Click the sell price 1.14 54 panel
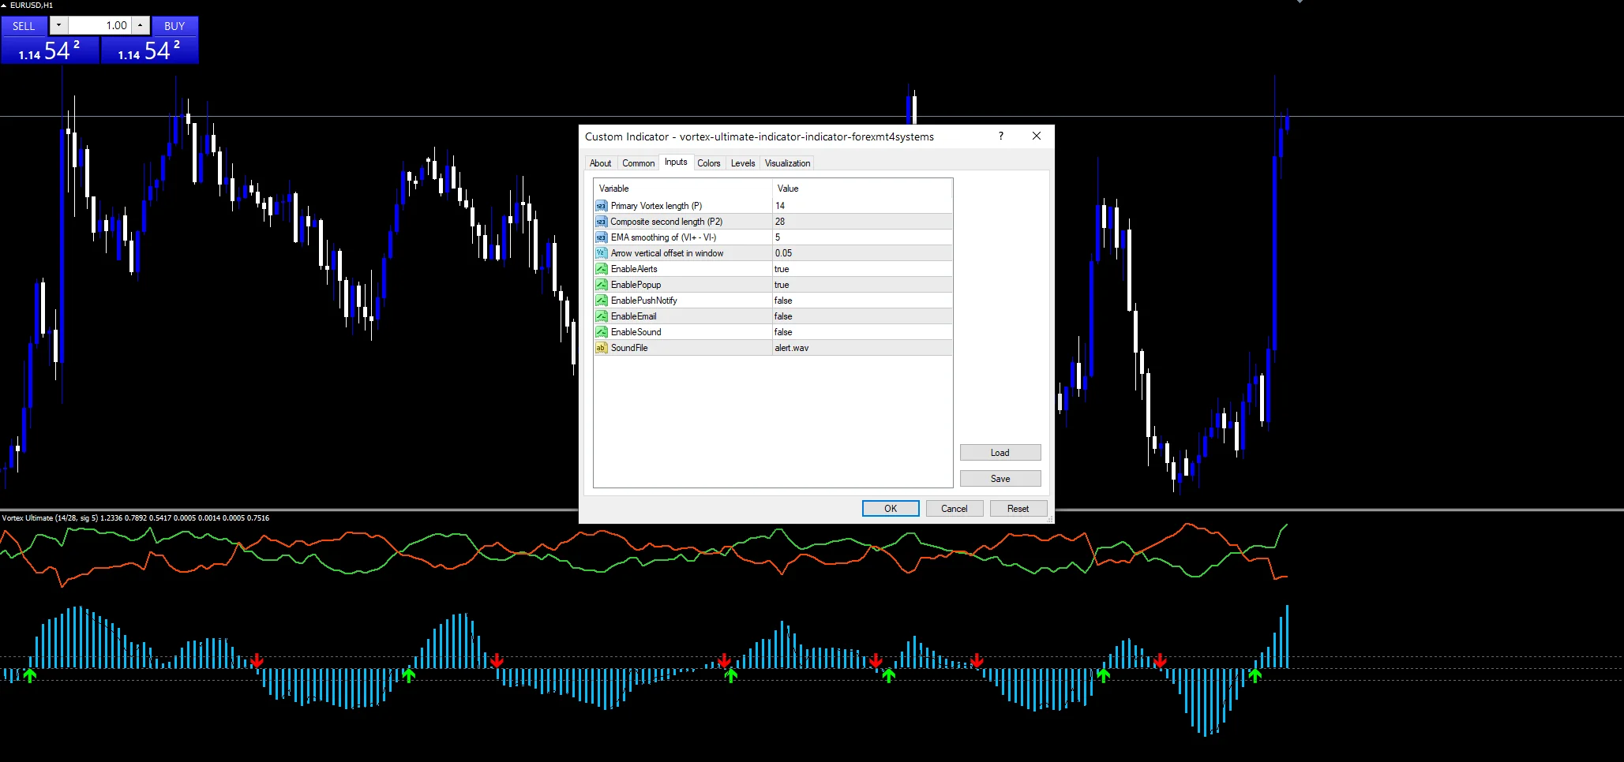The image size is (1624, 762). point(50,50)
